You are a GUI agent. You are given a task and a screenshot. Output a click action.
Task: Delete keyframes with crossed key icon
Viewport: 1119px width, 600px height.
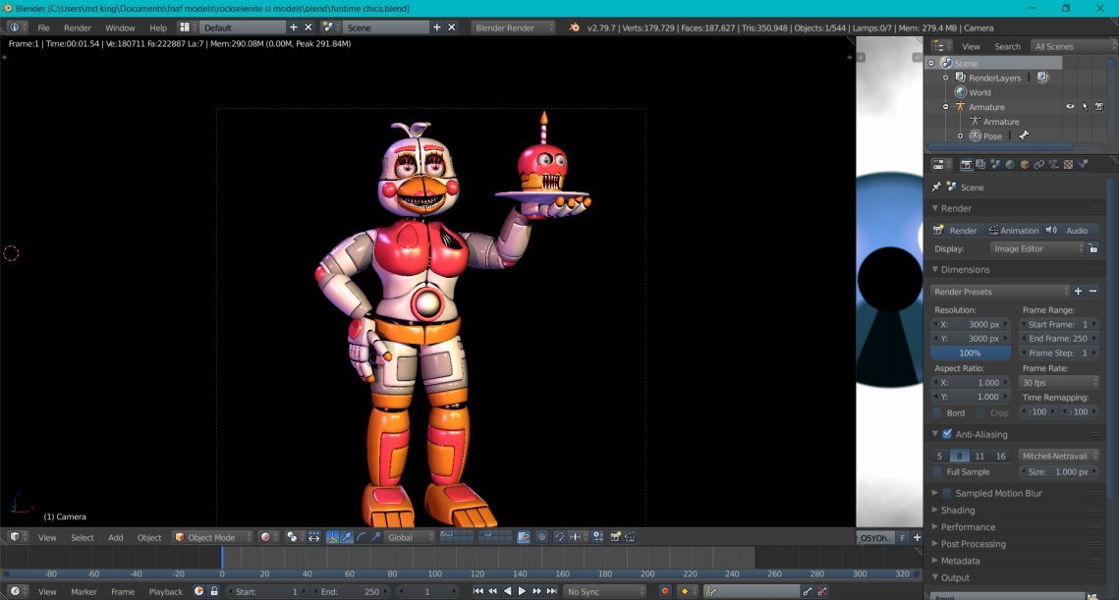pyautogui.click(x=823, y=591)
